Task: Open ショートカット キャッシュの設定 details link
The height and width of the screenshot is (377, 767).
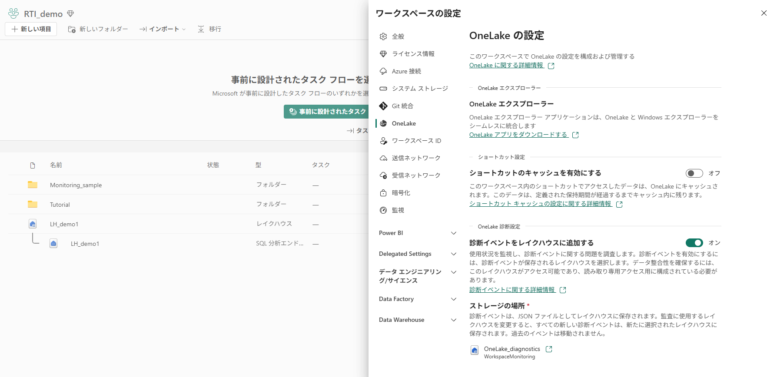Action: coord(540,204)
